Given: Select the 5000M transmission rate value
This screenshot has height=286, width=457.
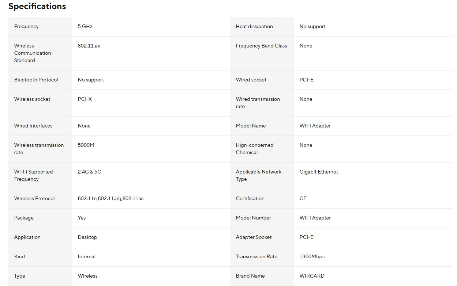Looking at the screenshot, I should coord(86,145).
